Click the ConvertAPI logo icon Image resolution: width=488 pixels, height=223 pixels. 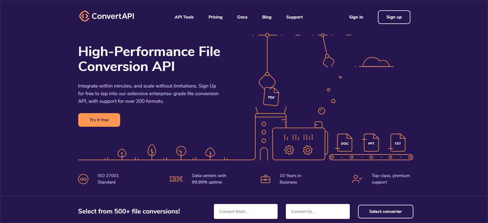(x=84, y=16)
